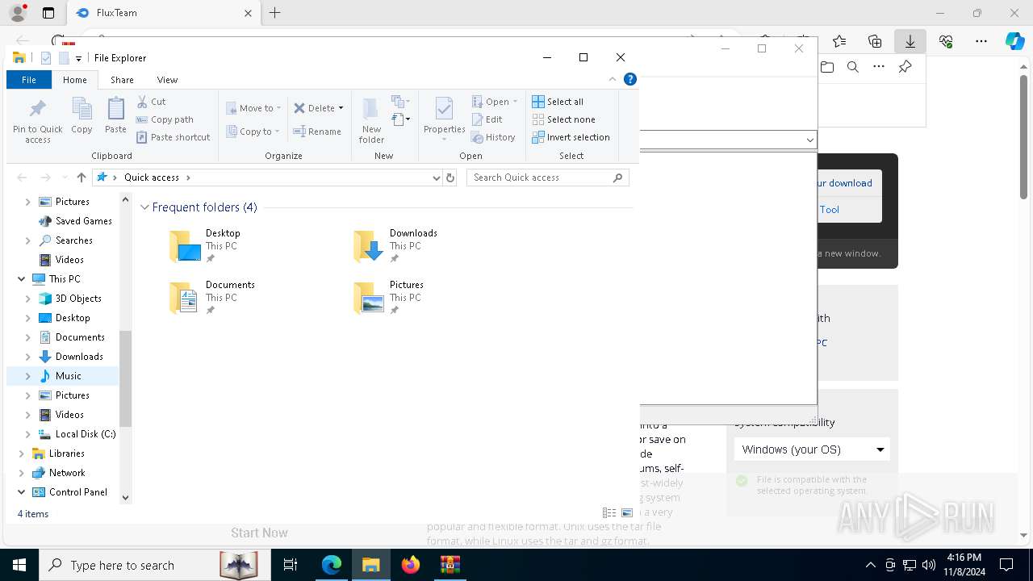Switch to the Share ribbon tab
This screenshot has width=1033, height=581.
[122, 80]
